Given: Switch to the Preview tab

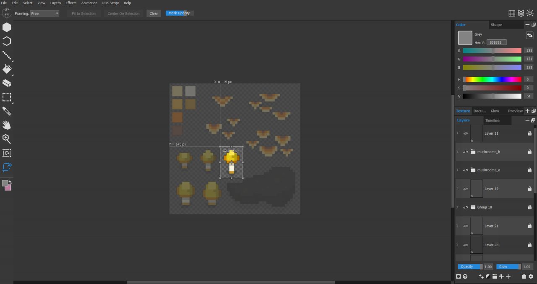Looking at the screenshot, I should coord(515,111).
